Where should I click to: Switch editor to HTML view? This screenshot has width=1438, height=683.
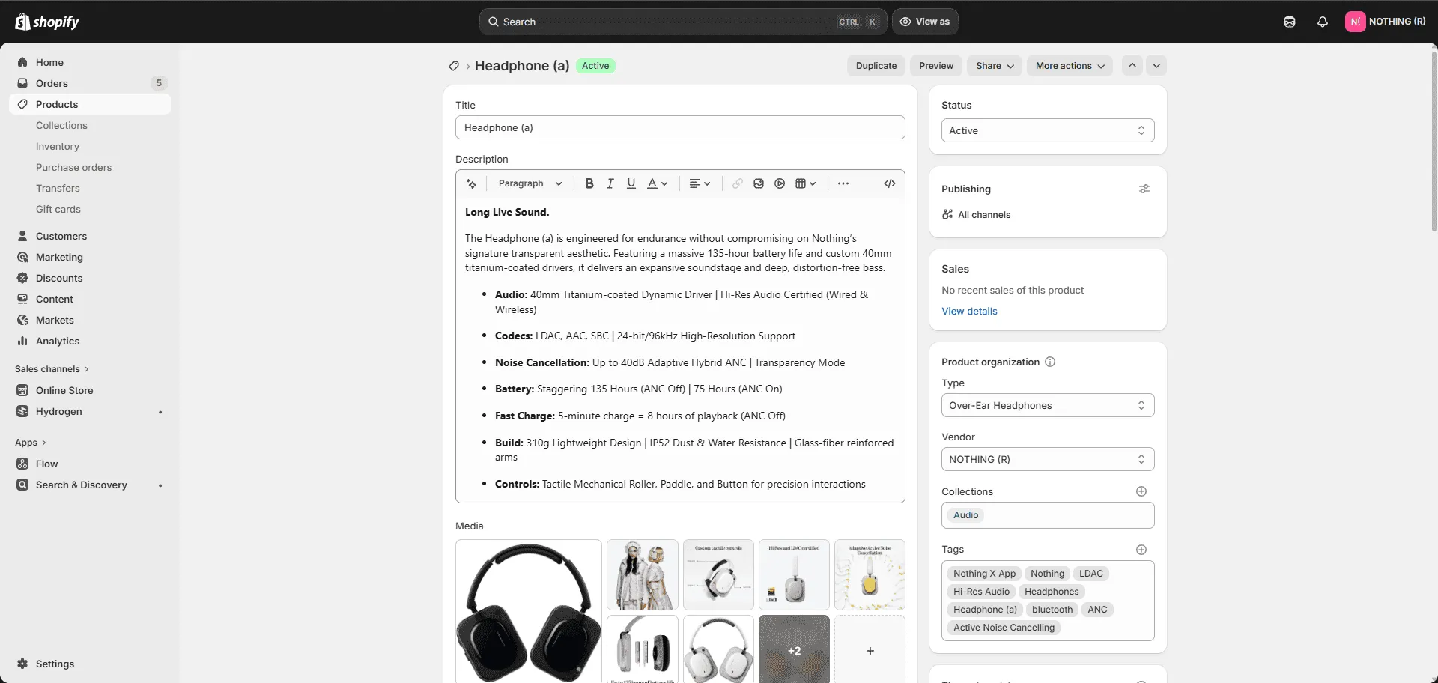pyautogui.click(x=890, y=183)
